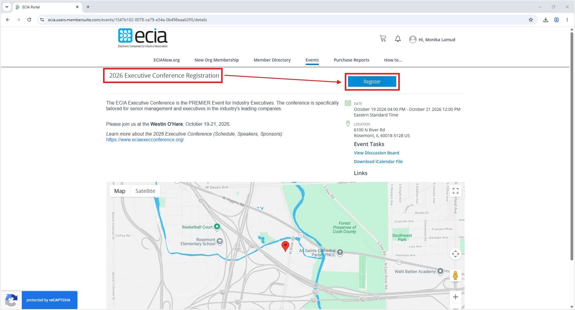Click the red location pin
The height and width of the screenshot is (310, 575).
point(285,246)
